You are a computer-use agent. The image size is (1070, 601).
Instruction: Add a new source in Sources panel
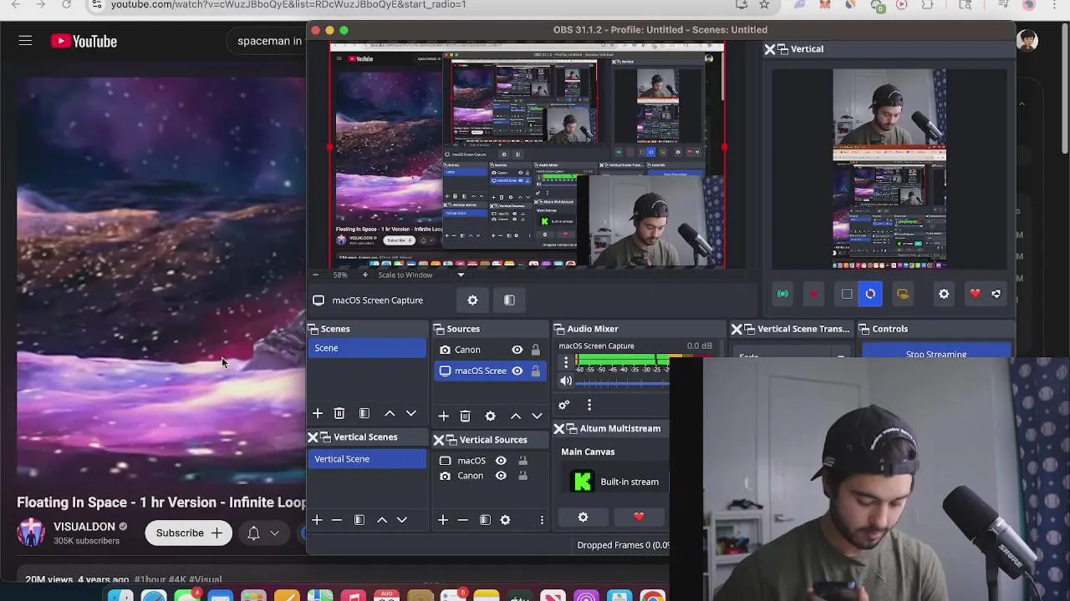click(443, 416)
